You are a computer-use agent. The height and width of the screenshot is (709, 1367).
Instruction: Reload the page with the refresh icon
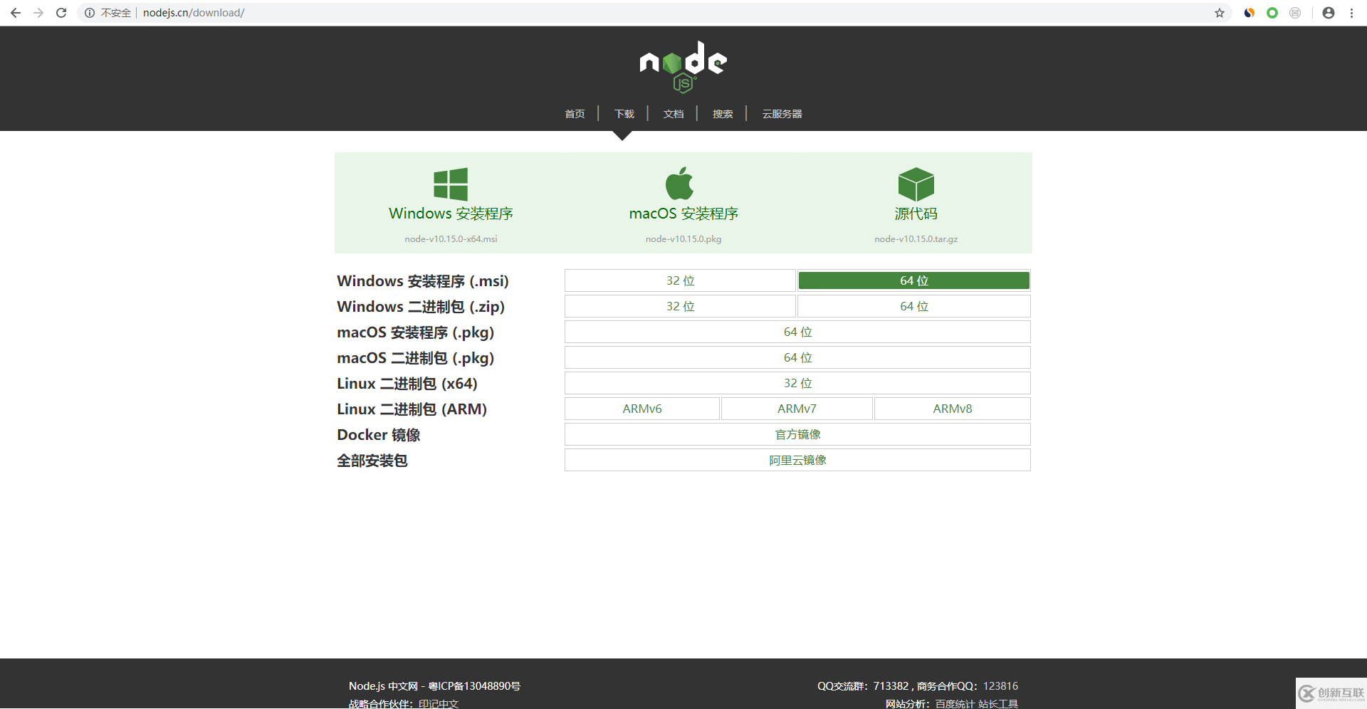click(x=61, y=13)
